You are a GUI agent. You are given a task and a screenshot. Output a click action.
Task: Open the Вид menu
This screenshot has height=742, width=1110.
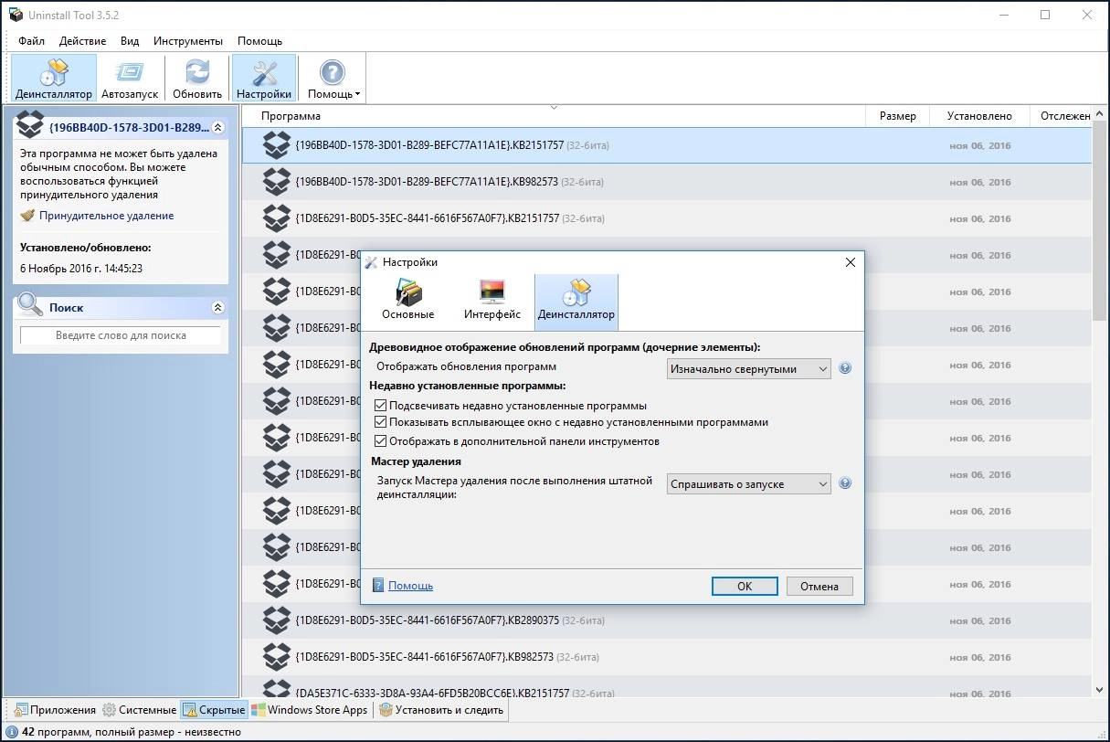(x=130, y=41)
